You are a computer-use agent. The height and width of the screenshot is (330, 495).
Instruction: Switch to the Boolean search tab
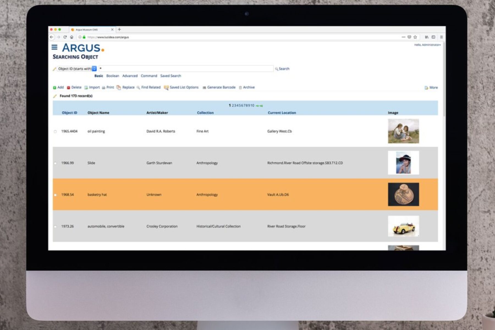click(112, 76)
